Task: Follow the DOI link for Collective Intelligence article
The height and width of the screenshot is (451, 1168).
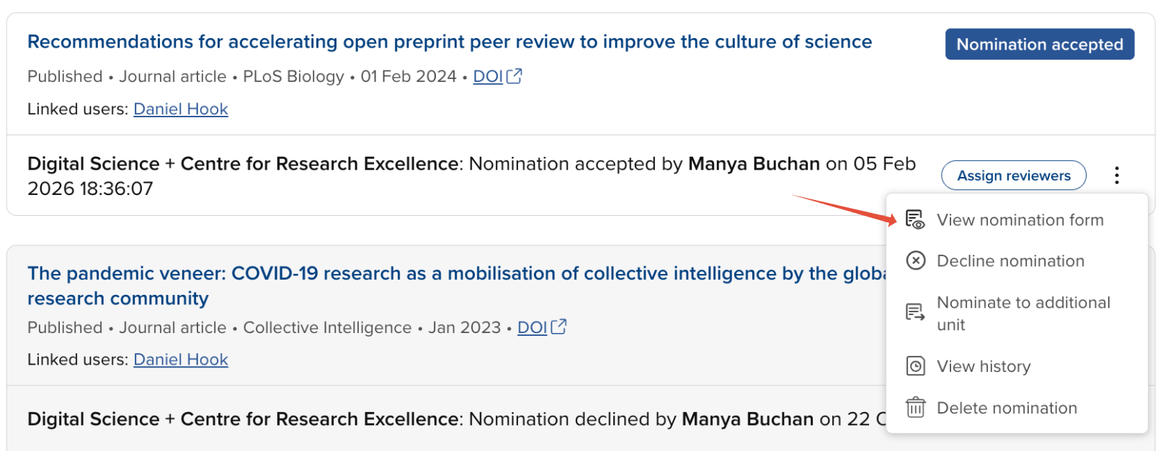Action: click(x=532, y=328)
